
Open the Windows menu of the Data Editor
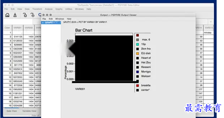point(79,9)
